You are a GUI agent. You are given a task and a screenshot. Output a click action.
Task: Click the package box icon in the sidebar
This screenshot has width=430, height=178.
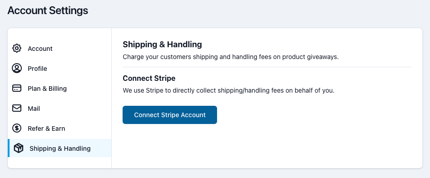click(19, 148)
